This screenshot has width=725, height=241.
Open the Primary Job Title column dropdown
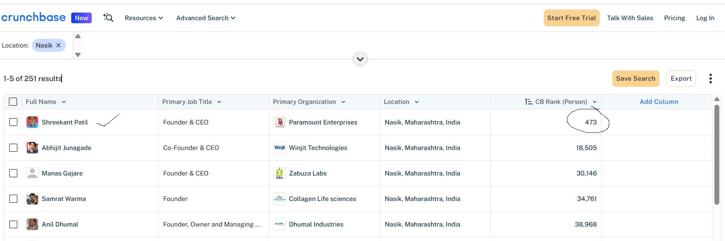click(x=219, y=102)
